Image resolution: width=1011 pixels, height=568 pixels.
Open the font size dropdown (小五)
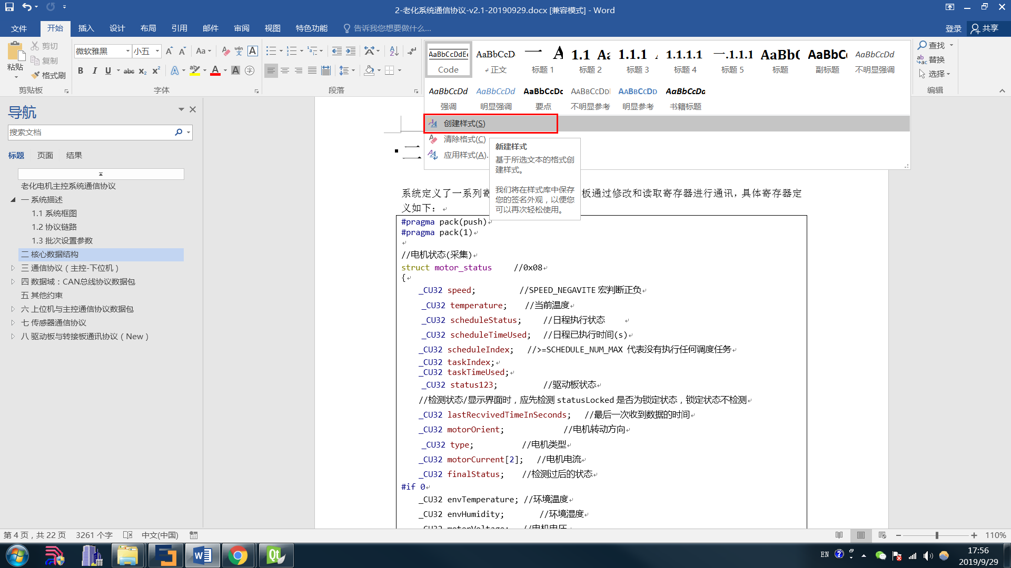[157, 51]
